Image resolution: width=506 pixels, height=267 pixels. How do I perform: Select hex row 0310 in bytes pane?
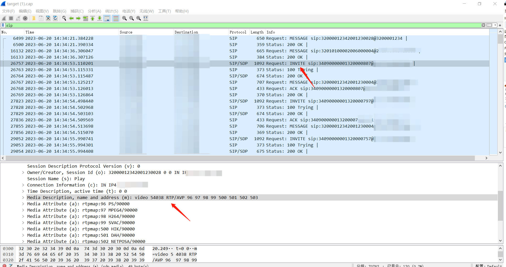tap(100, 254)
